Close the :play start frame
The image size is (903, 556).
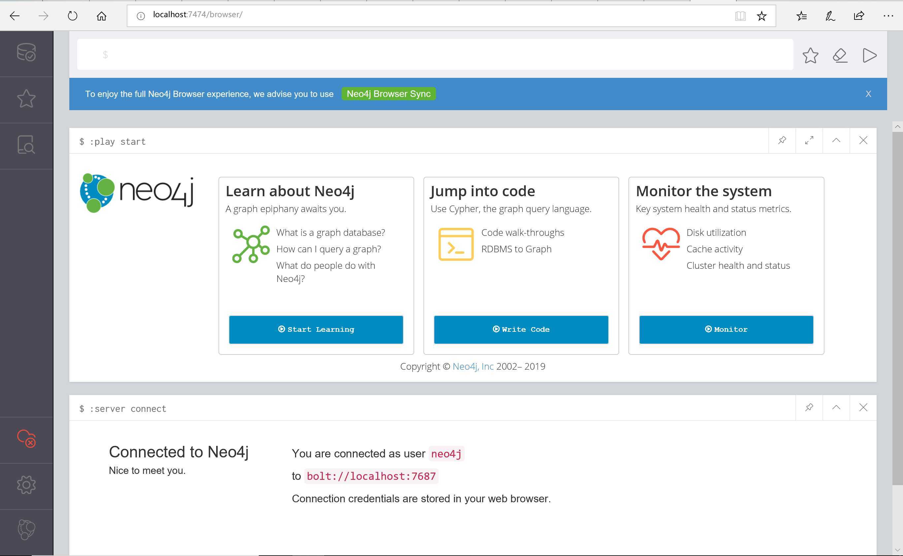click(x=863, y=140)
